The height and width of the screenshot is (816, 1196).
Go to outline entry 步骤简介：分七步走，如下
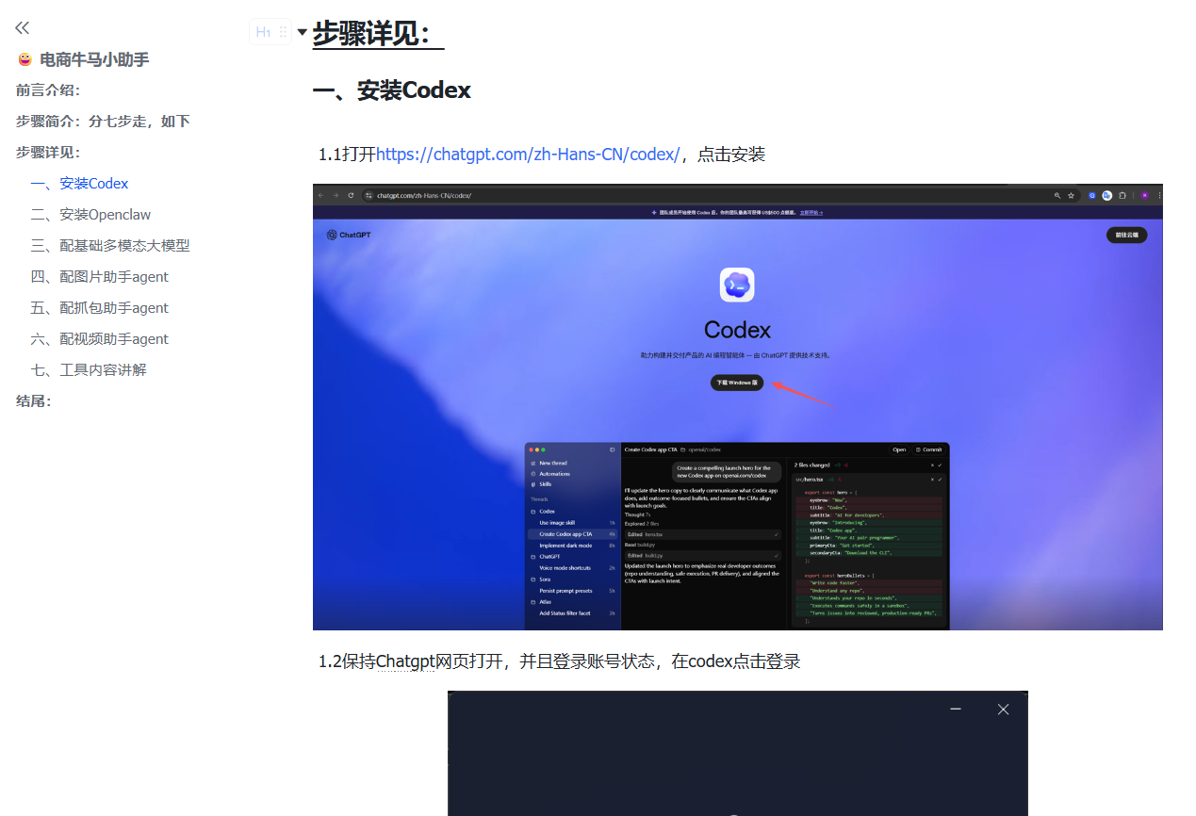click(x=104, y=122)
